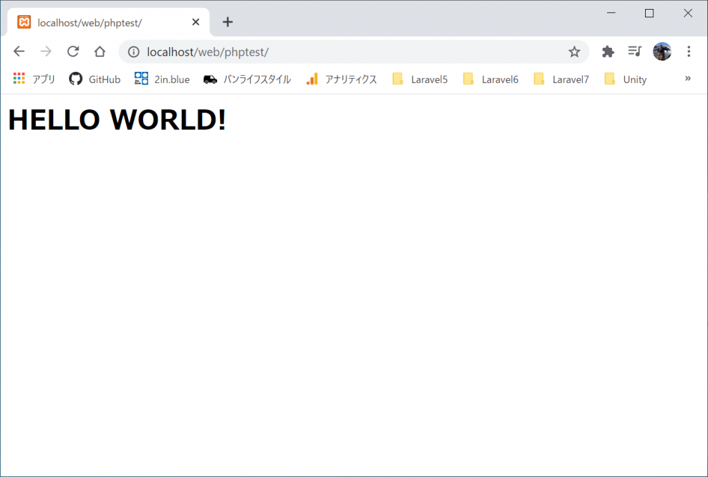Close the localhost/web/phptest/ tab
Viewport: 708px width, 477px height.
tap(196, 22)
